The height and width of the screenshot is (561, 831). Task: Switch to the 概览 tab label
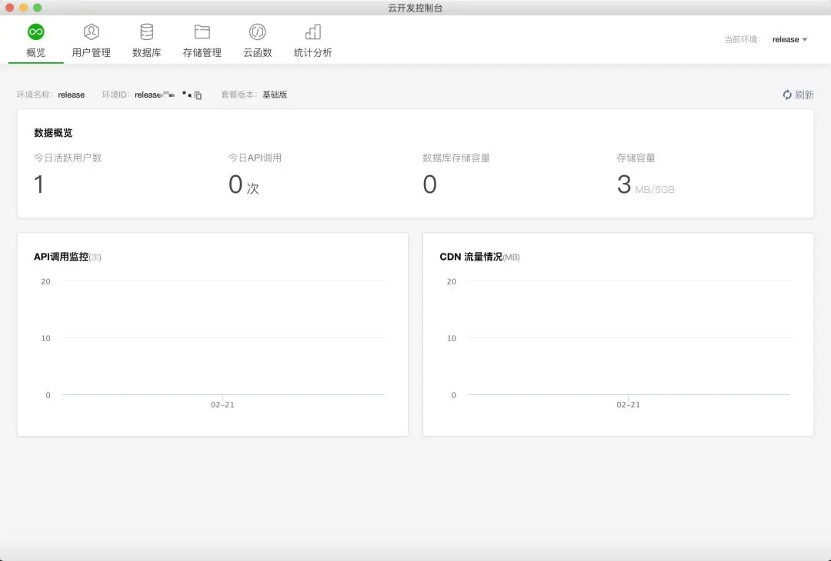pos(36,52)
